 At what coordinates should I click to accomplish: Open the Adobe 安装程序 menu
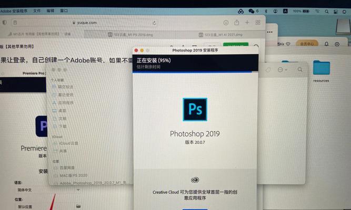pyautogui.click(x=14, y=11)
